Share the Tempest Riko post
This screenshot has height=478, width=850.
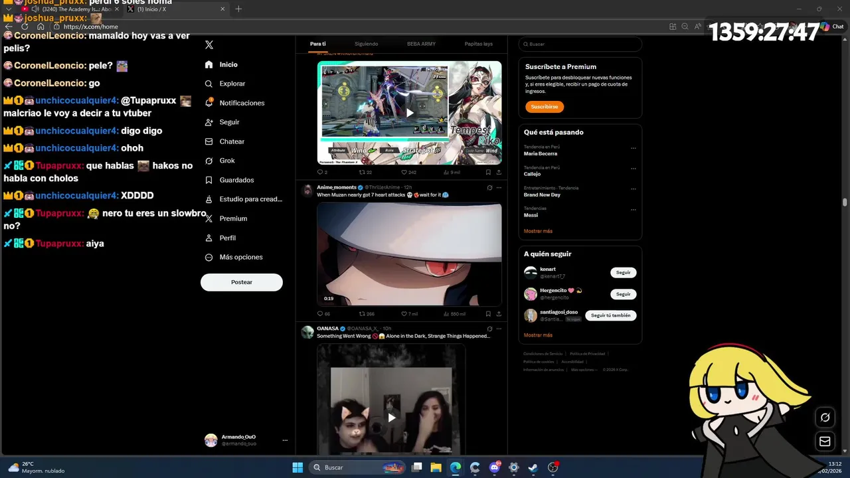click(x=499, y=172)
